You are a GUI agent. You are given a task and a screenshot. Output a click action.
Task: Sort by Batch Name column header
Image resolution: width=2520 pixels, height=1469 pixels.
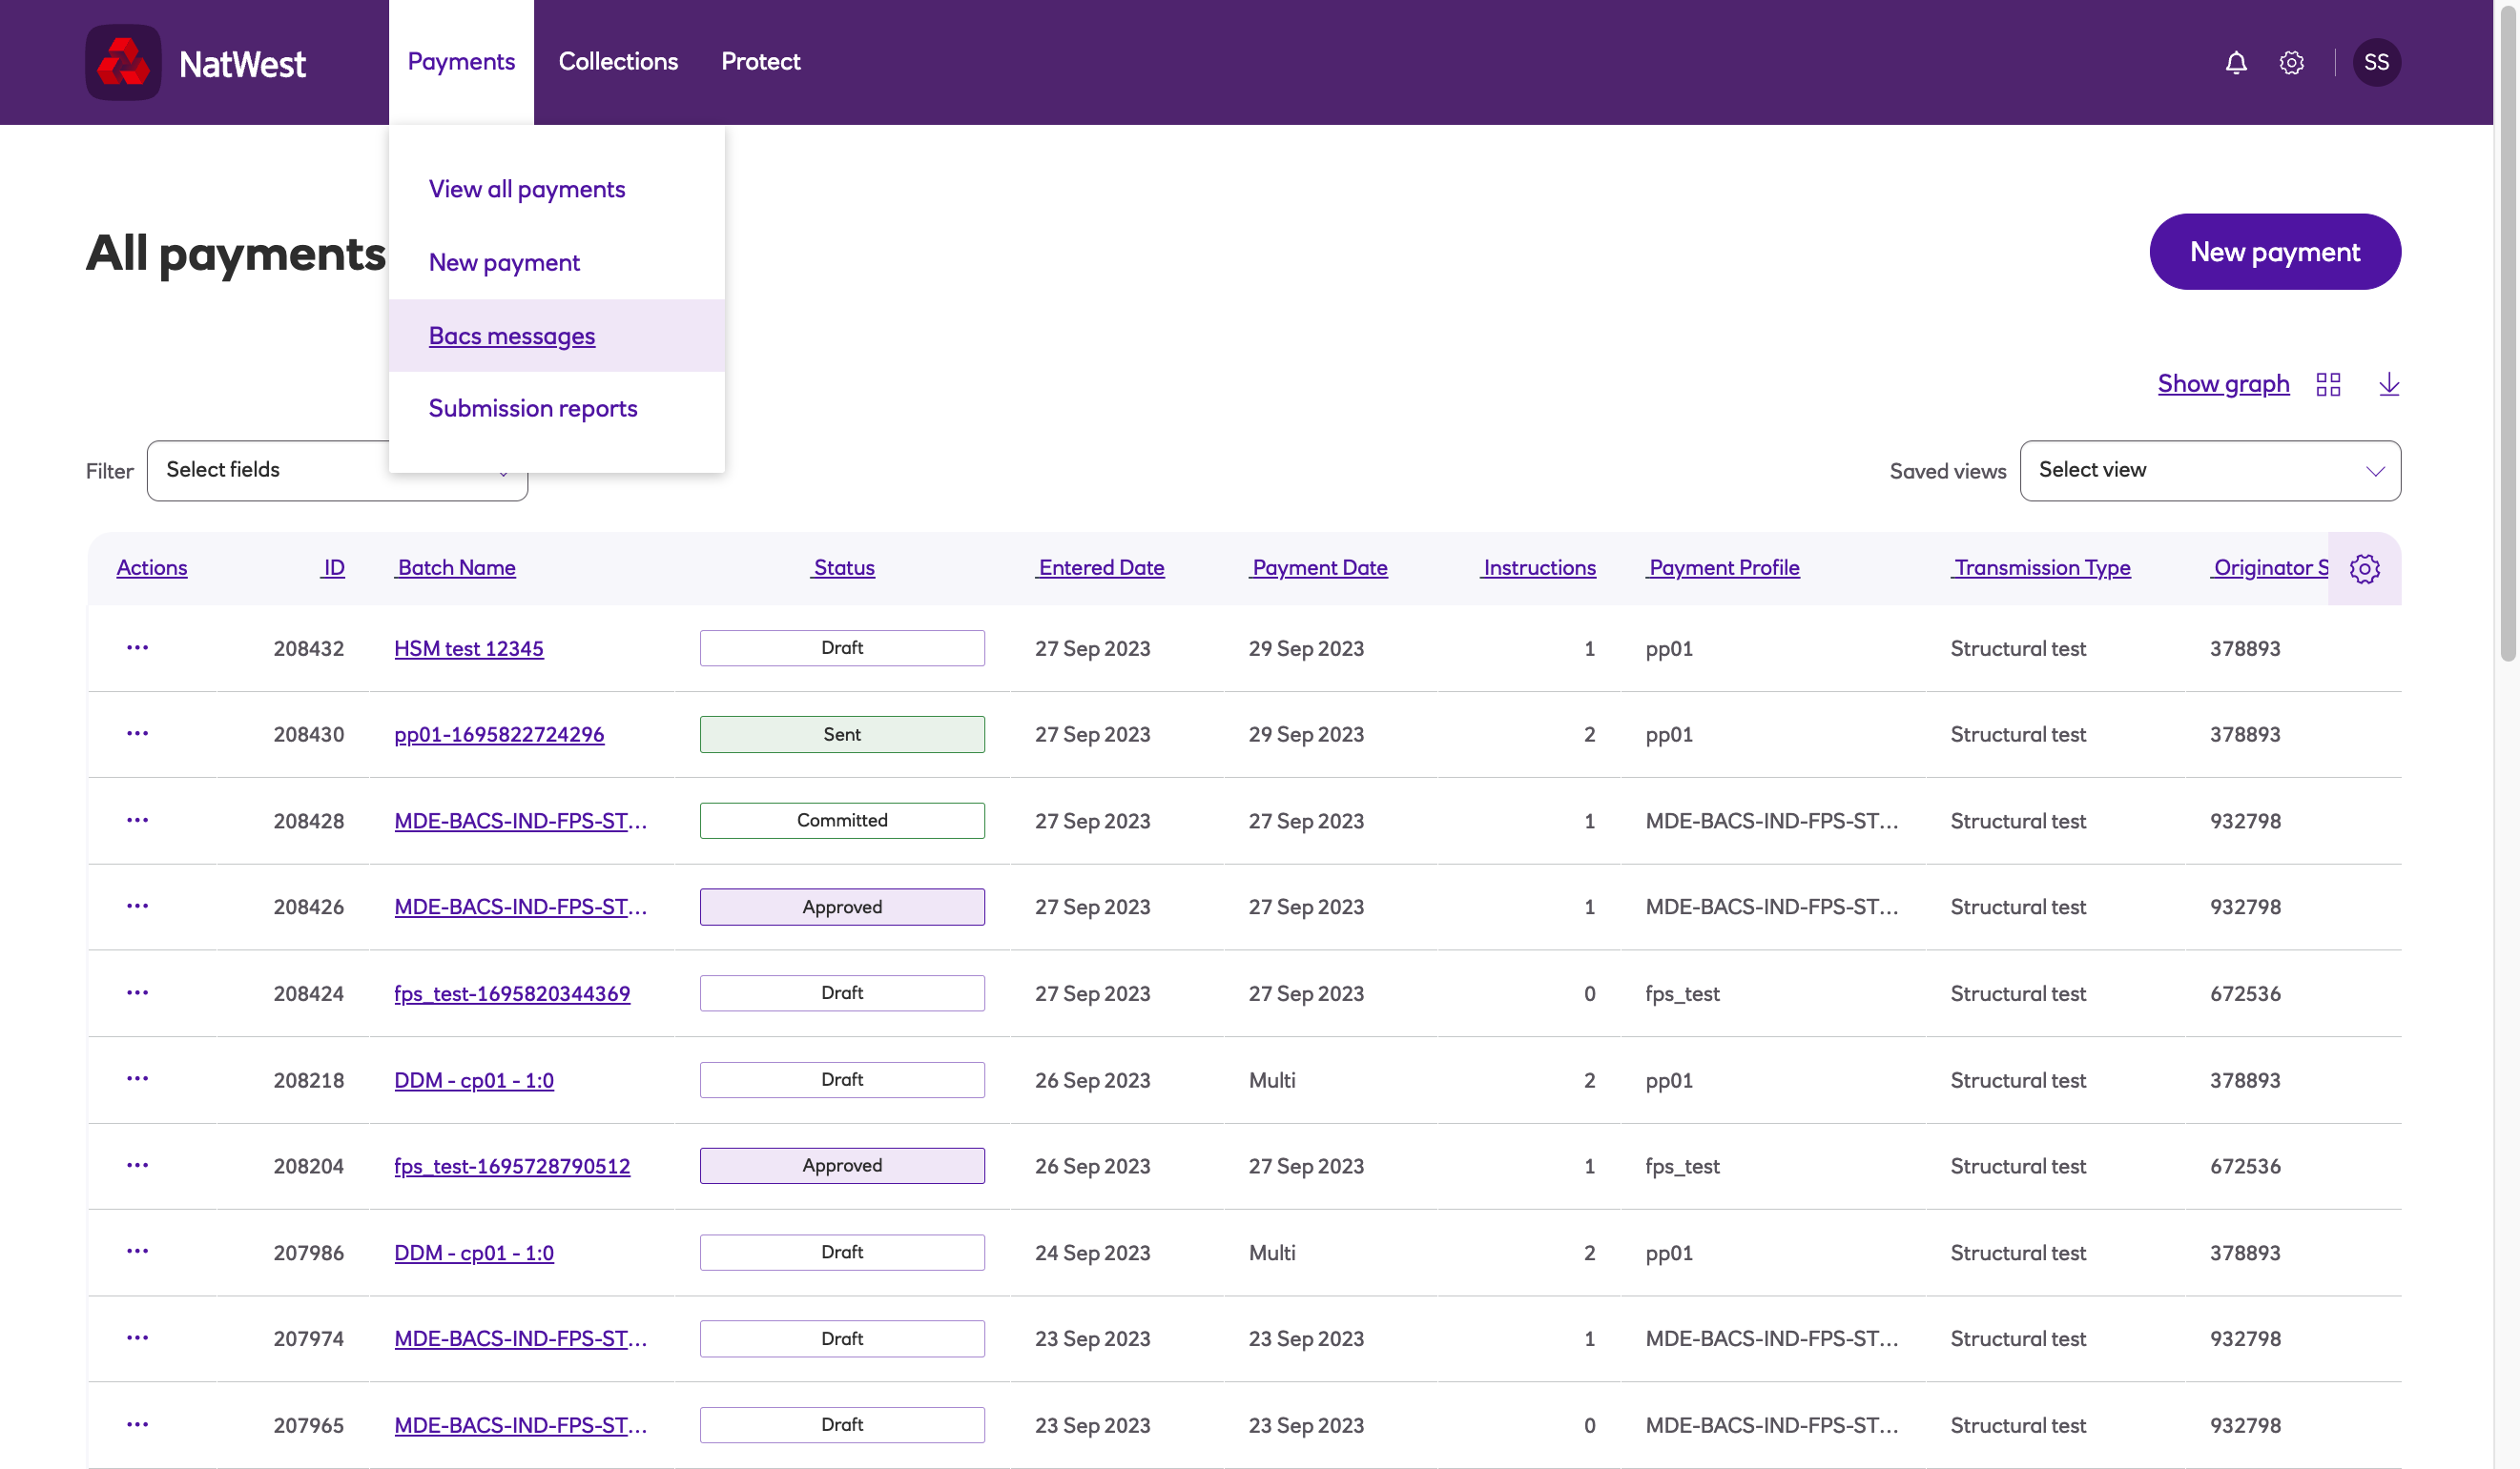coord(455,567)
